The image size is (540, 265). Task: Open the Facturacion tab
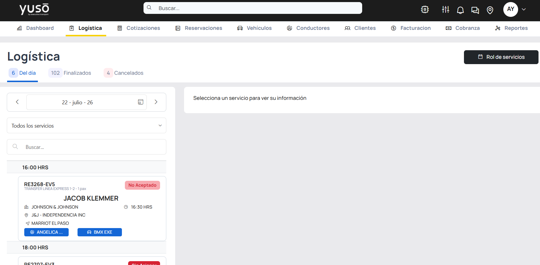pyautogui.click(x=411, y=28)
